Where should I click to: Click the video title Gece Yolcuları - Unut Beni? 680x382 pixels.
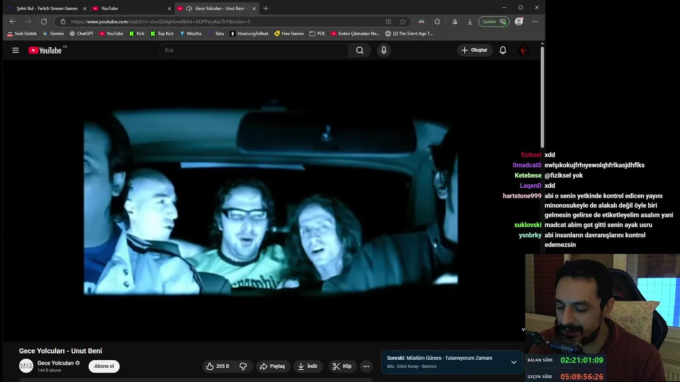click(x=61, y=351)
